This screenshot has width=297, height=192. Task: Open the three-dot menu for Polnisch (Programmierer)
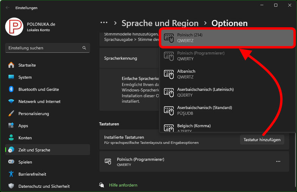coord(278,162)
